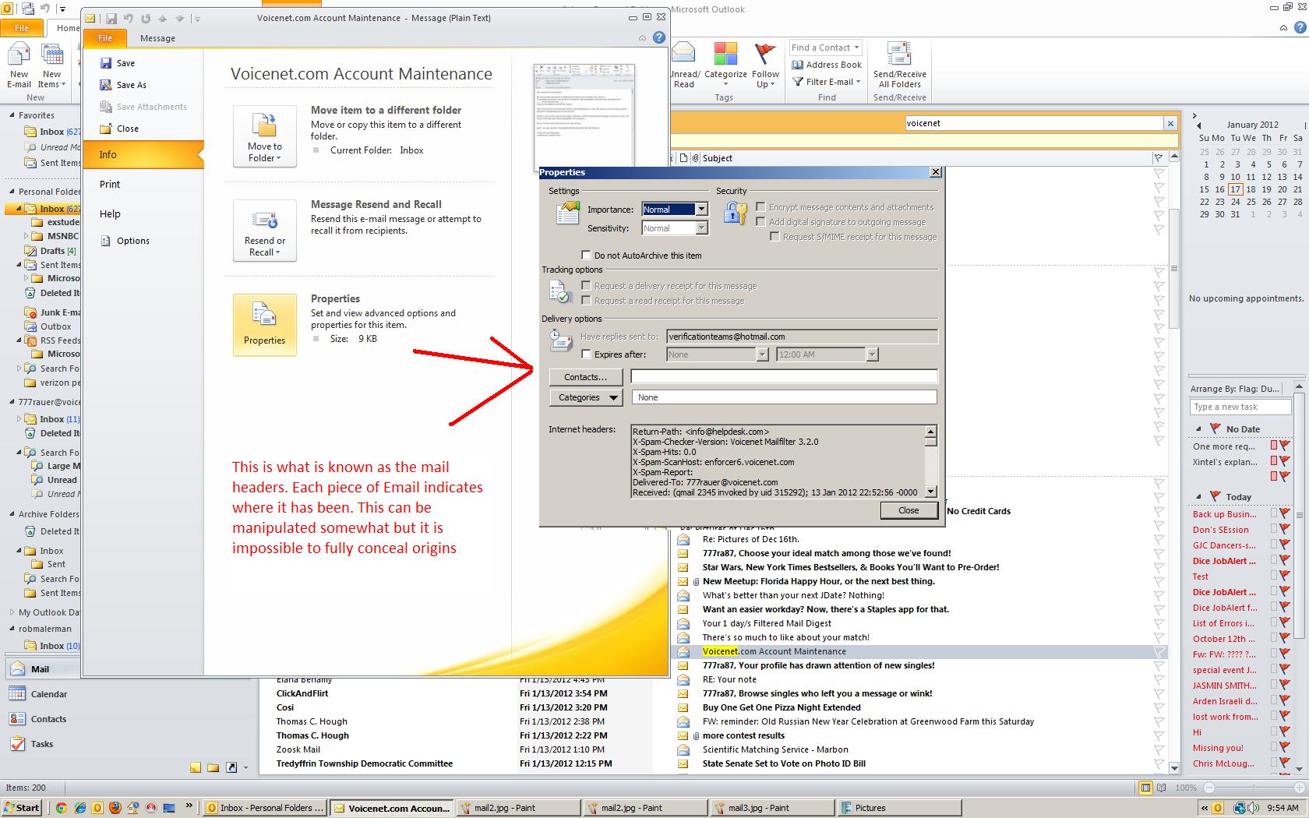Click Unread/Read ribbon button
The width and height of the screenshot is (1309, 818).
click(x=685, y=66)
